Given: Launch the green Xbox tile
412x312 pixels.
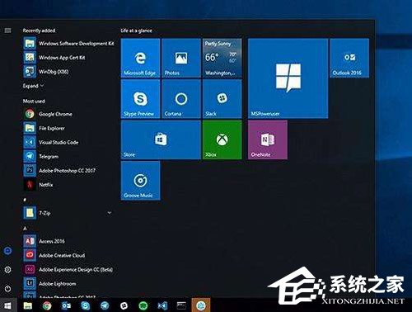Looking at the screenshot, I should [x=222, y=139].
